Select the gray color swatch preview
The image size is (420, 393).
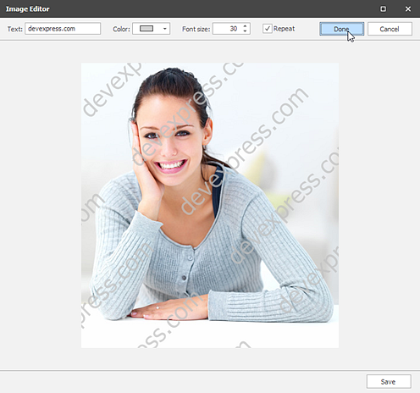coord(146,29)
